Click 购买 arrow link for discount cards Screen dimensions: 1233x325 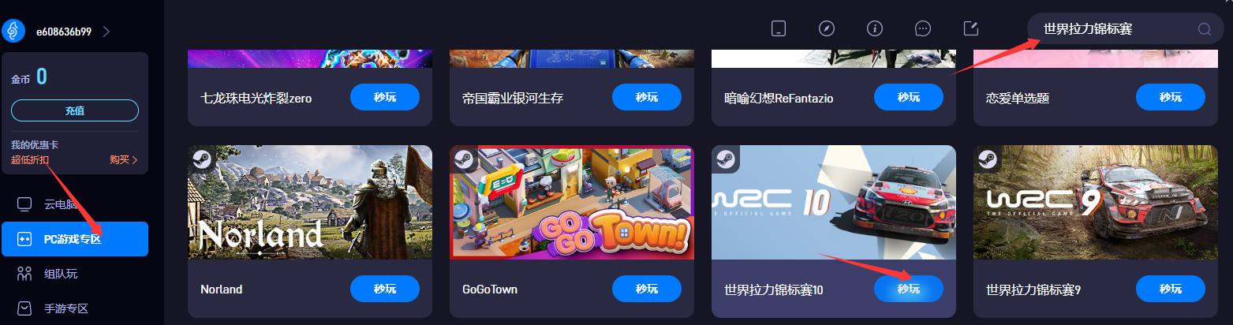coord(124,160)
